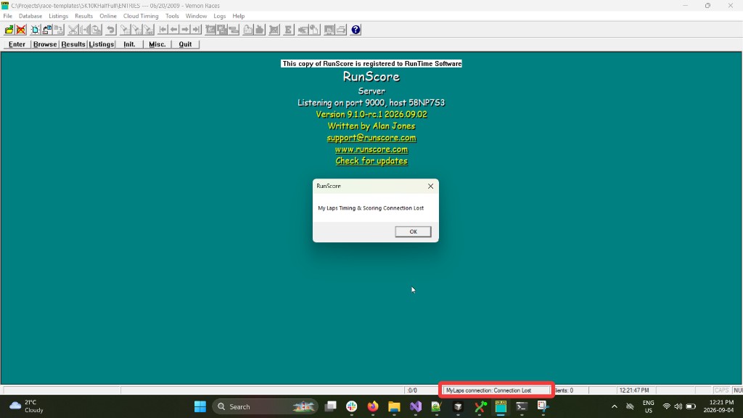Open the Listings menu in the menu bar
Viewport: 743px width, 418px height.
pos(58,16)
